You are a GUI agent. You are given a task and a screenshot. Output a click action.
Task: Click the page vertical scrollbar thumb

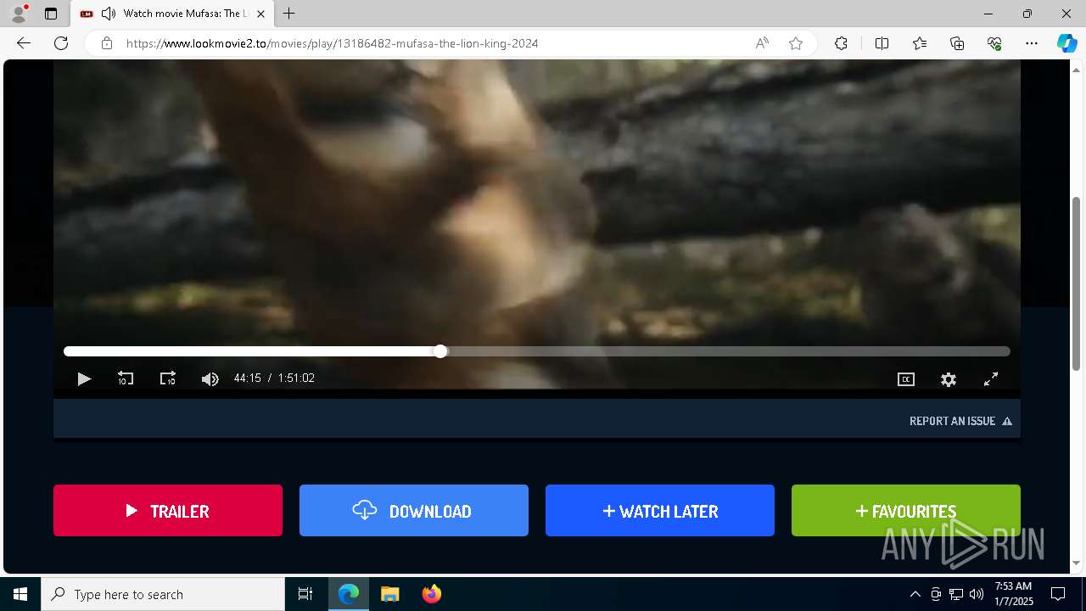[1077, 283]
